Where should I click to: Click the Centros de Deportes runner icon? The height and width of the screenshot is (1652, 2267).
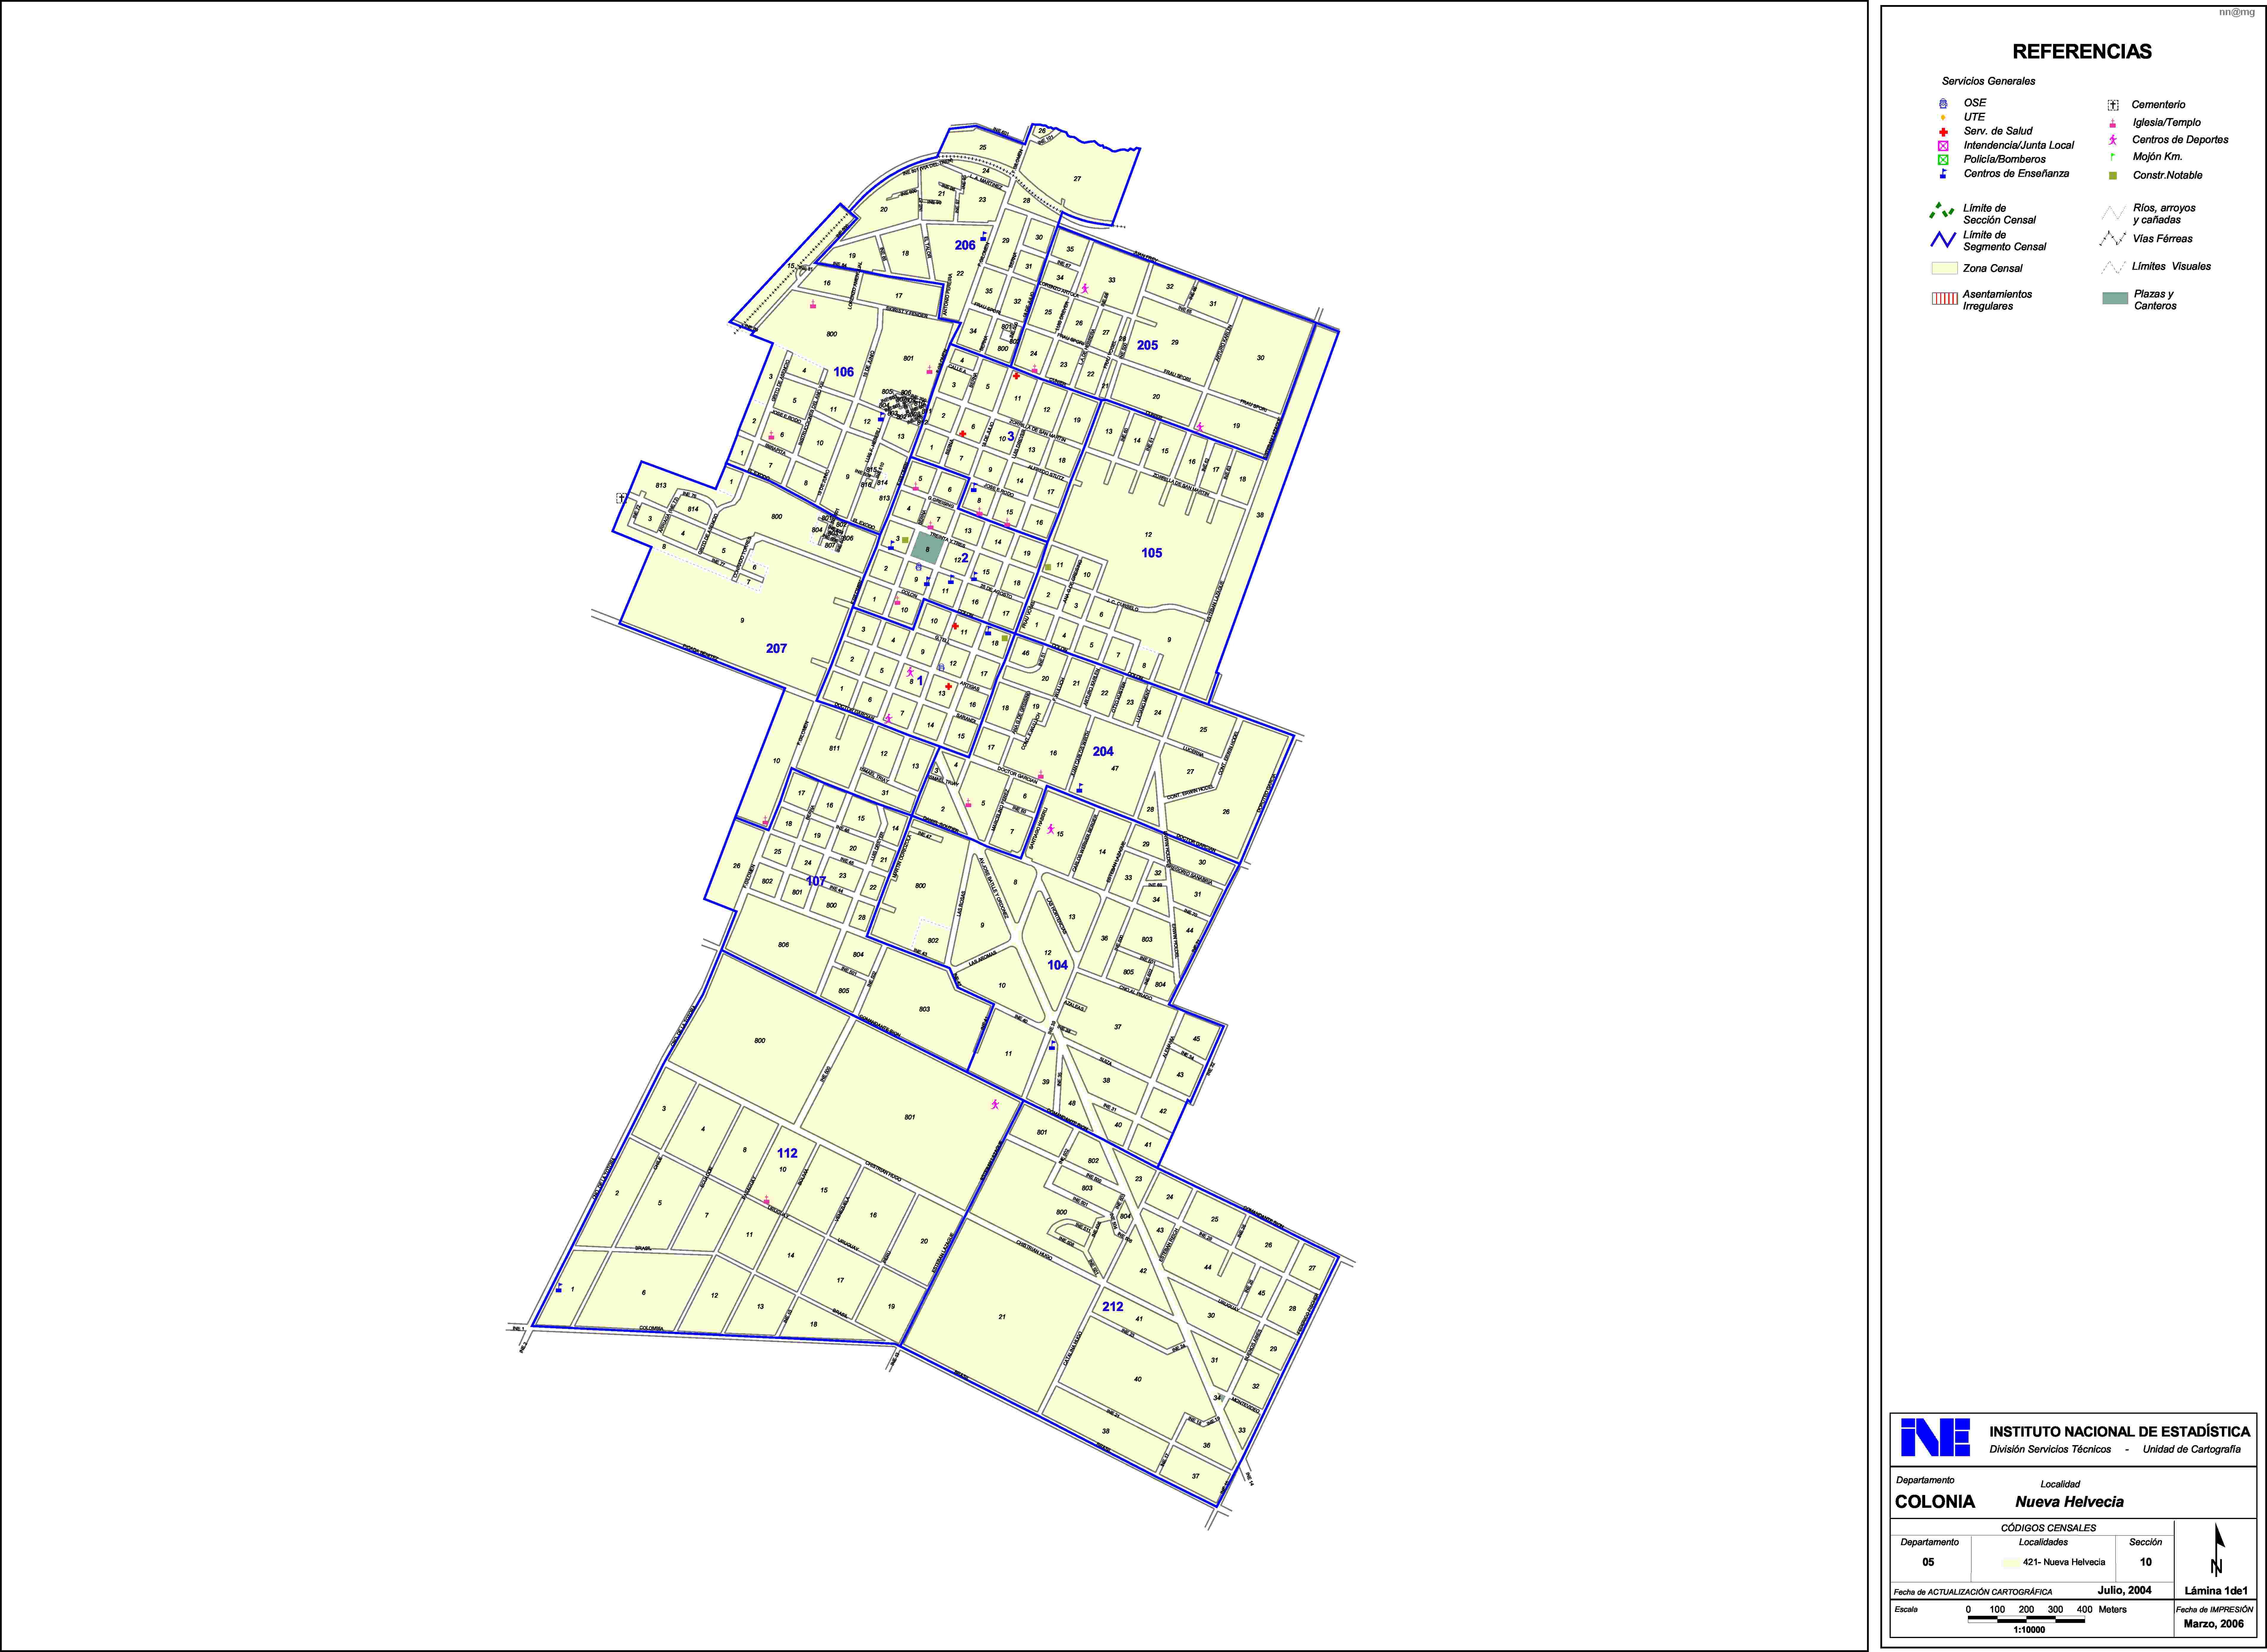2113,140
